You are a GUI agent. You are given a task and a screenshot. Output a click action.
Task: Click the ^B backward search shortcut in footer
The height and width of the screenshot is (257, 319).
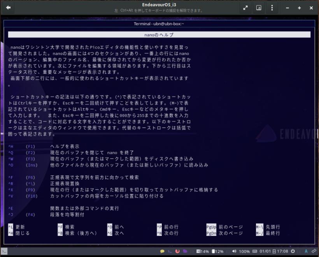[x=77, y=233]
